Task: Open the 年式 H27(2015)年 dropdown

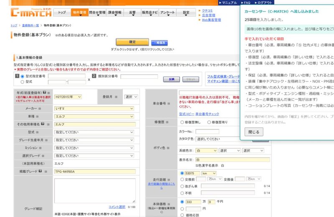Action: pyautogui.click(x=68, y=97)
